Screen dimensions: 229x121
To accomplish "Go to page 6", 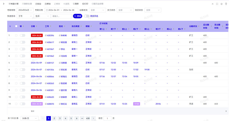I will (76, 118).
